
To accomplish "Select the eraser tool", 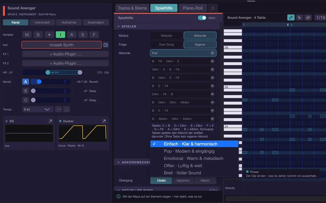I will point(308,18).
